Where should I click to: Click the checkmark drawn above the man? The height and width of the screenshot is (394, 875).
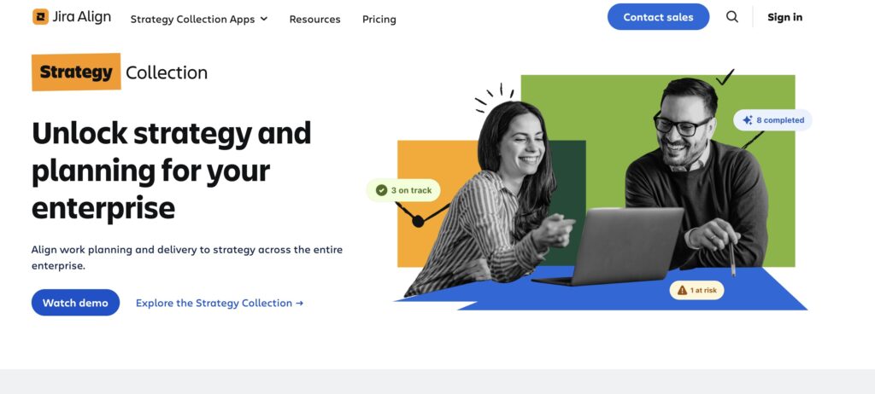pos(725,78)
